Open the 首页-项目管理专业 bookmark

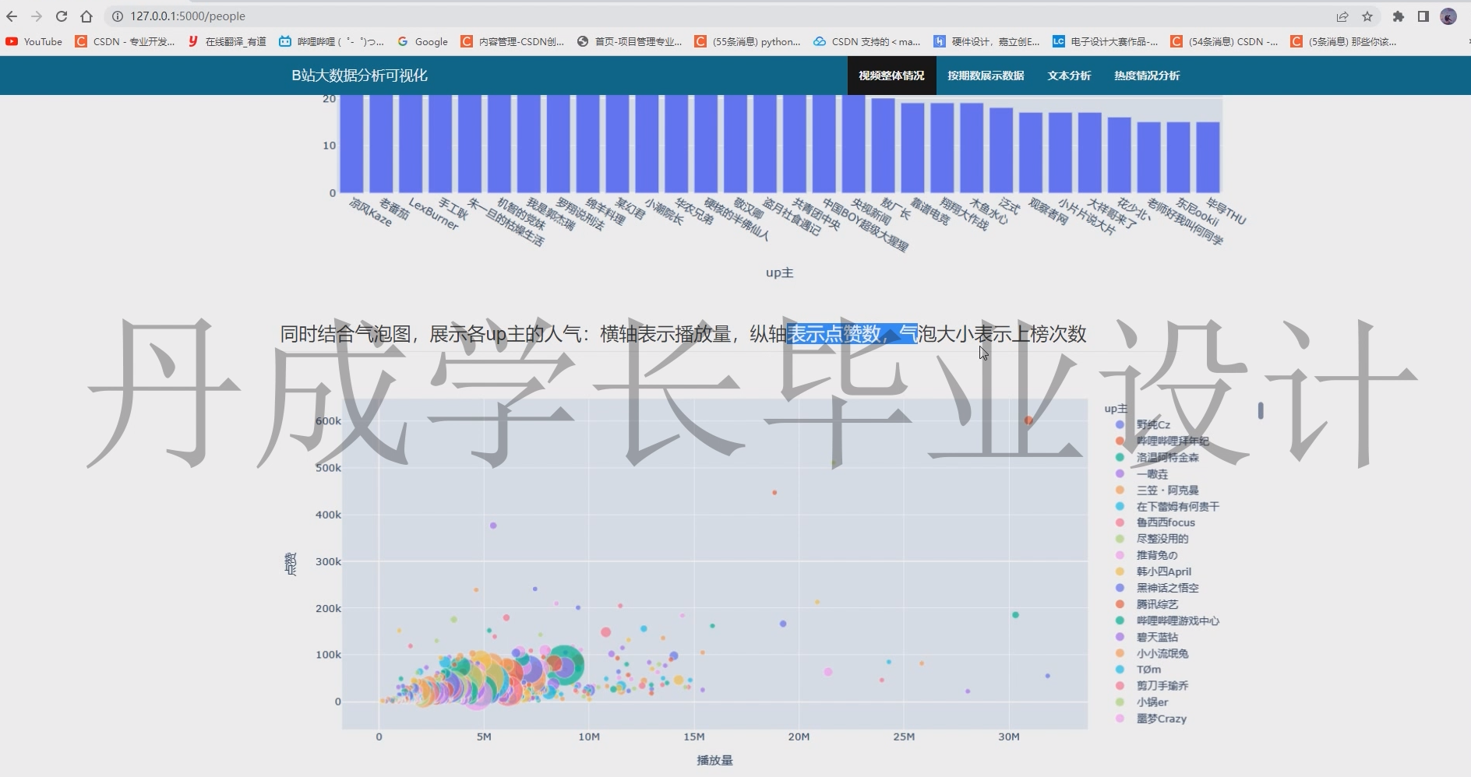click(x=630, y=42)
